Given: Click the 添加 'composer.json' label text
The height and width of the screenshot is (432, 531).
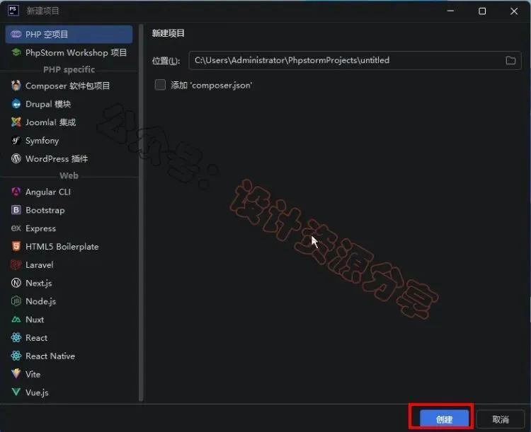Looking at the screenshot, I should click(x=211, y=86).
